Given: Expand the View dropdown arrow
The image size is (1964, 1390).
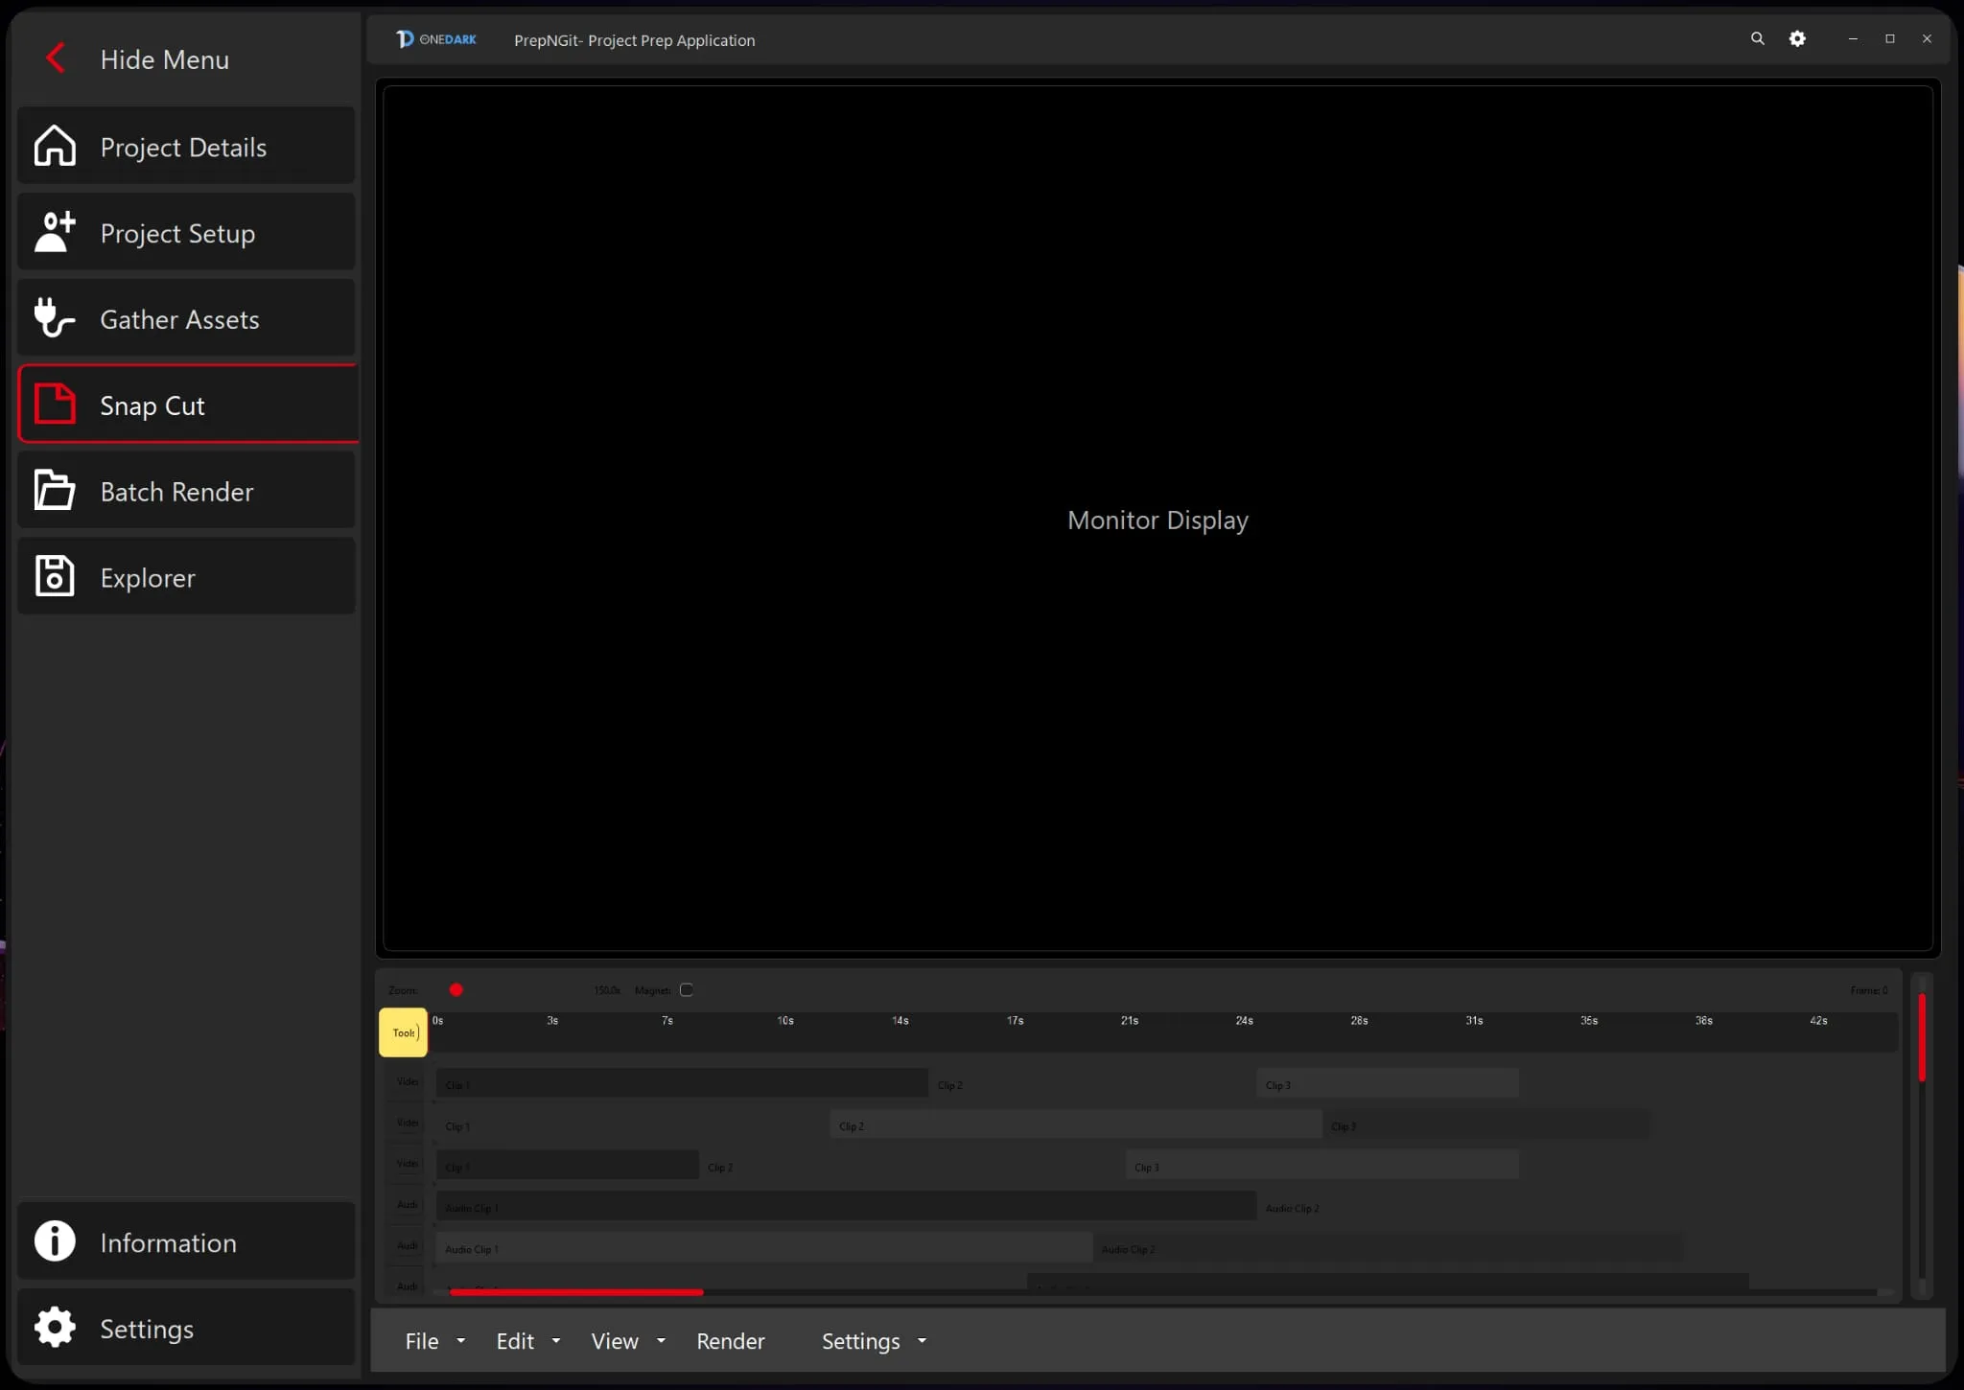Looking at the screenshot, I should 661,1340.
